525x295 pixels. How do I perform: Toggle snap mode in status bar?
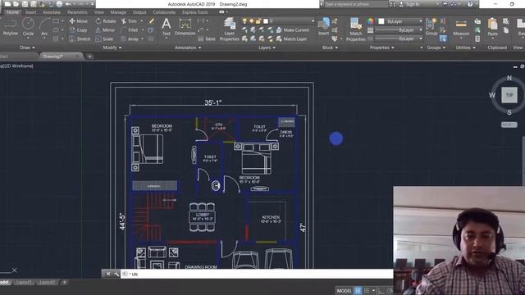(x=367, y=291)
